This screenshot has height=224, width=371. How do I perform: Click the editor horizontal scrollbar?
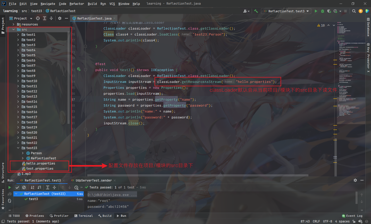198,175
